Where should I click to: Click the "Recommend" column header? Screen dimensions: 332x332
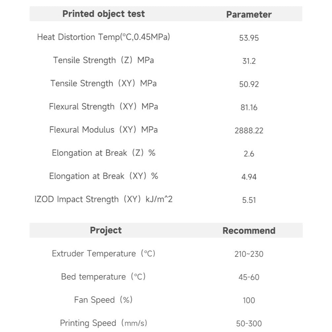pos(249,231)
